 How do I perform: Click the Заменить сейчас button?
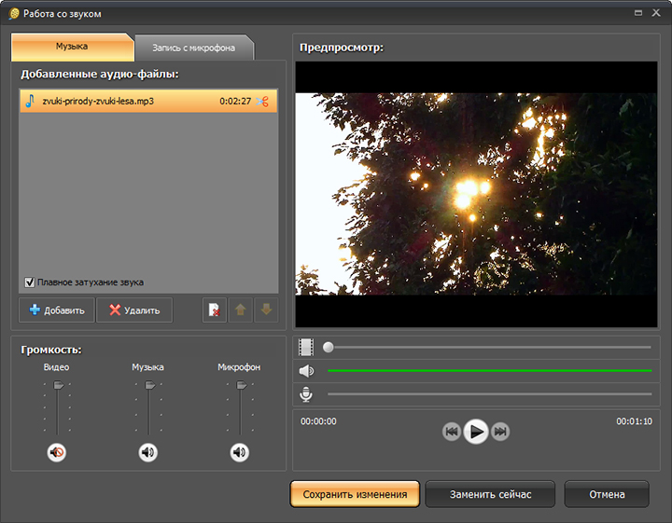click(x=490, y=494)
